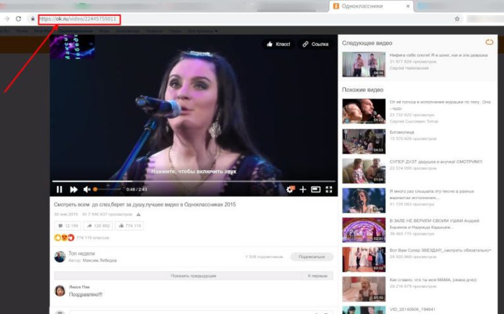Bookmark the page with the star icon
504x314 pixels.
pos(457,19)
